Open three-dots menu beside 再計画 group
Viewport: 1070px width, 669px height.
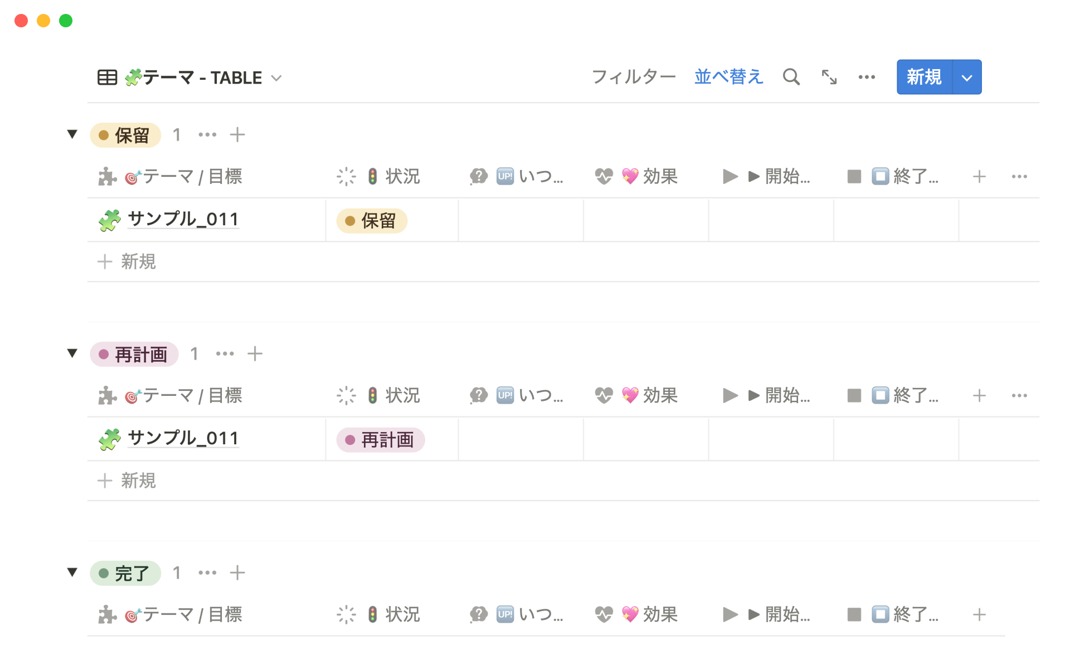[x=225, y=354]
